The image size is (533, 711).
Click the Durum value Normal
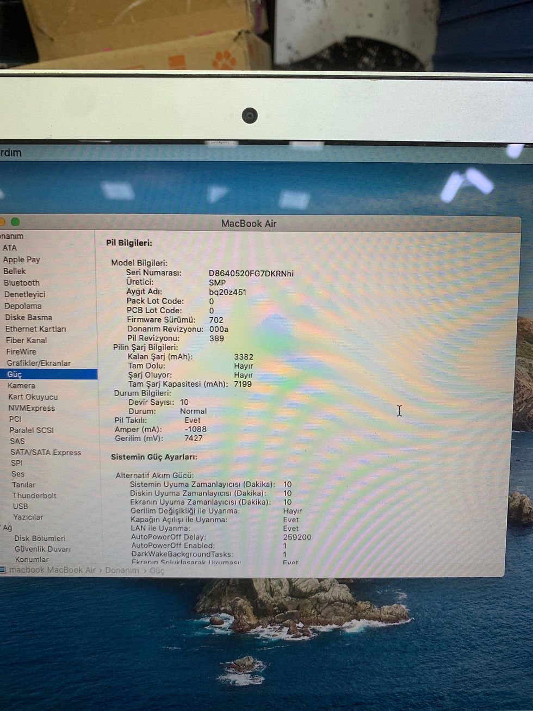pyautogui.click(x=193, y=411)
